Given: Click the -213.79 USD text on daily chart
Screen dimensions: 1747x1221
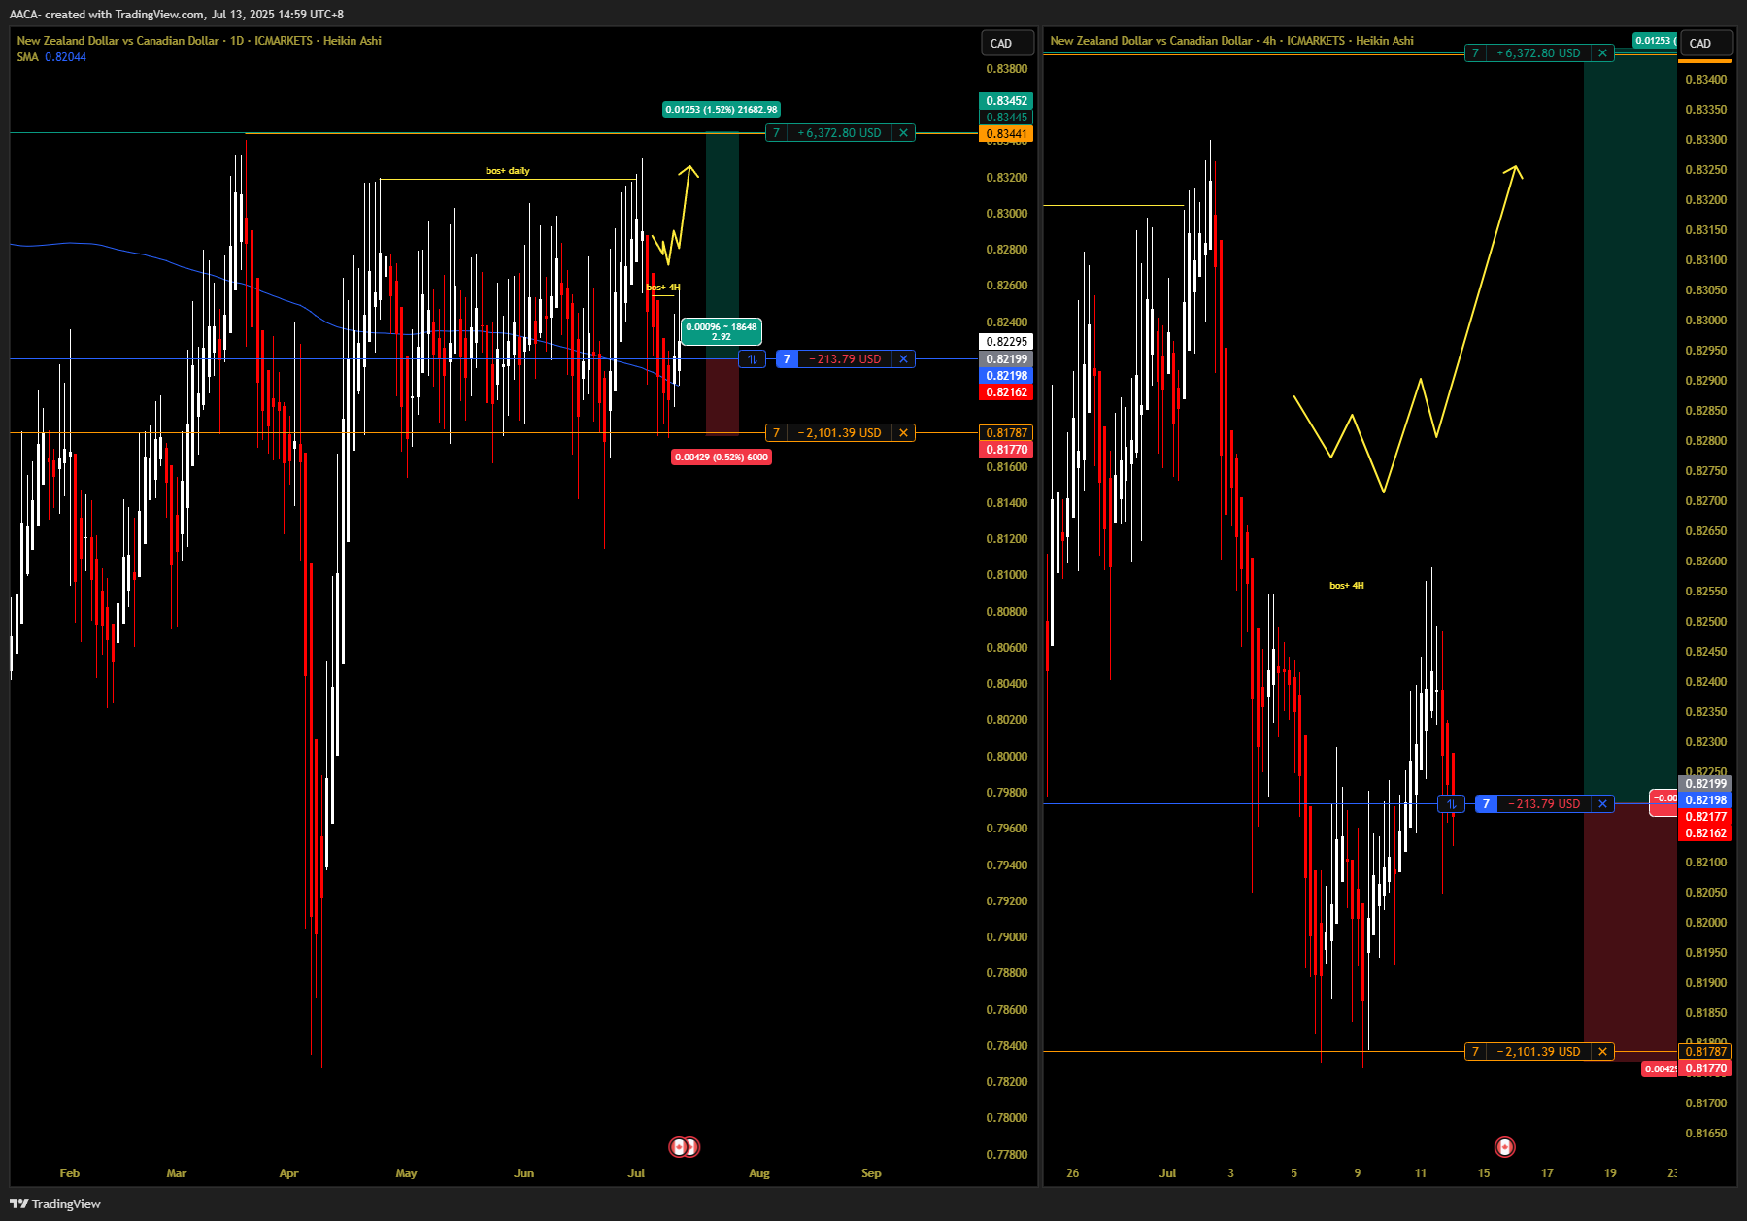Looking at the screenshot, I should coord(846,359).
